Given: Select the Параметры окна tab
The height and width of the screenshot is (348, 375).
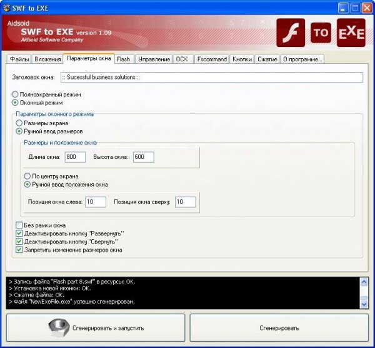Looking at the screenshot, I should pos(89,58).
